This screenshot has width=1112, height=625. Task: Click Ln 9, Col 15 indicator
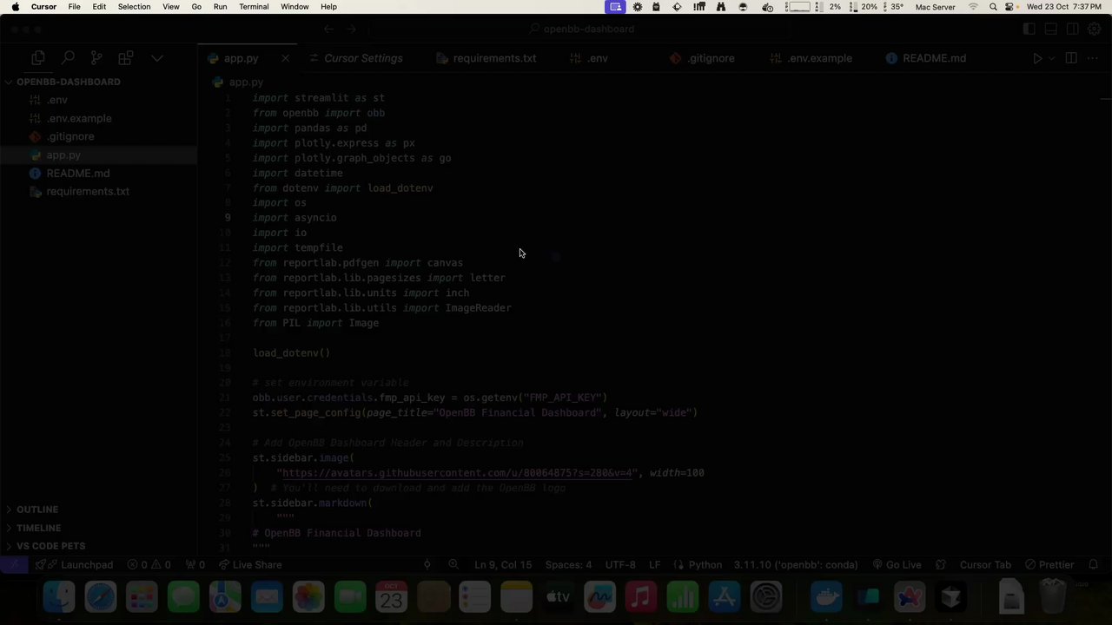(503, 564)
